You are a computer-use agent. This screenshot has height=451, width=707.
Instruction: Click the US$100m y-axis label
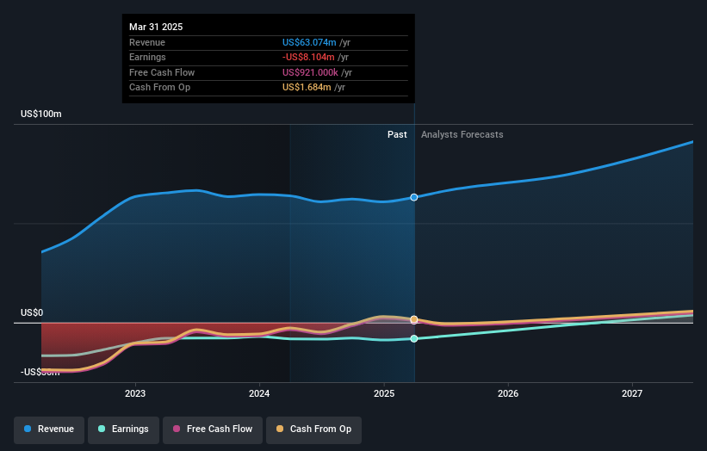coord(41,114)
